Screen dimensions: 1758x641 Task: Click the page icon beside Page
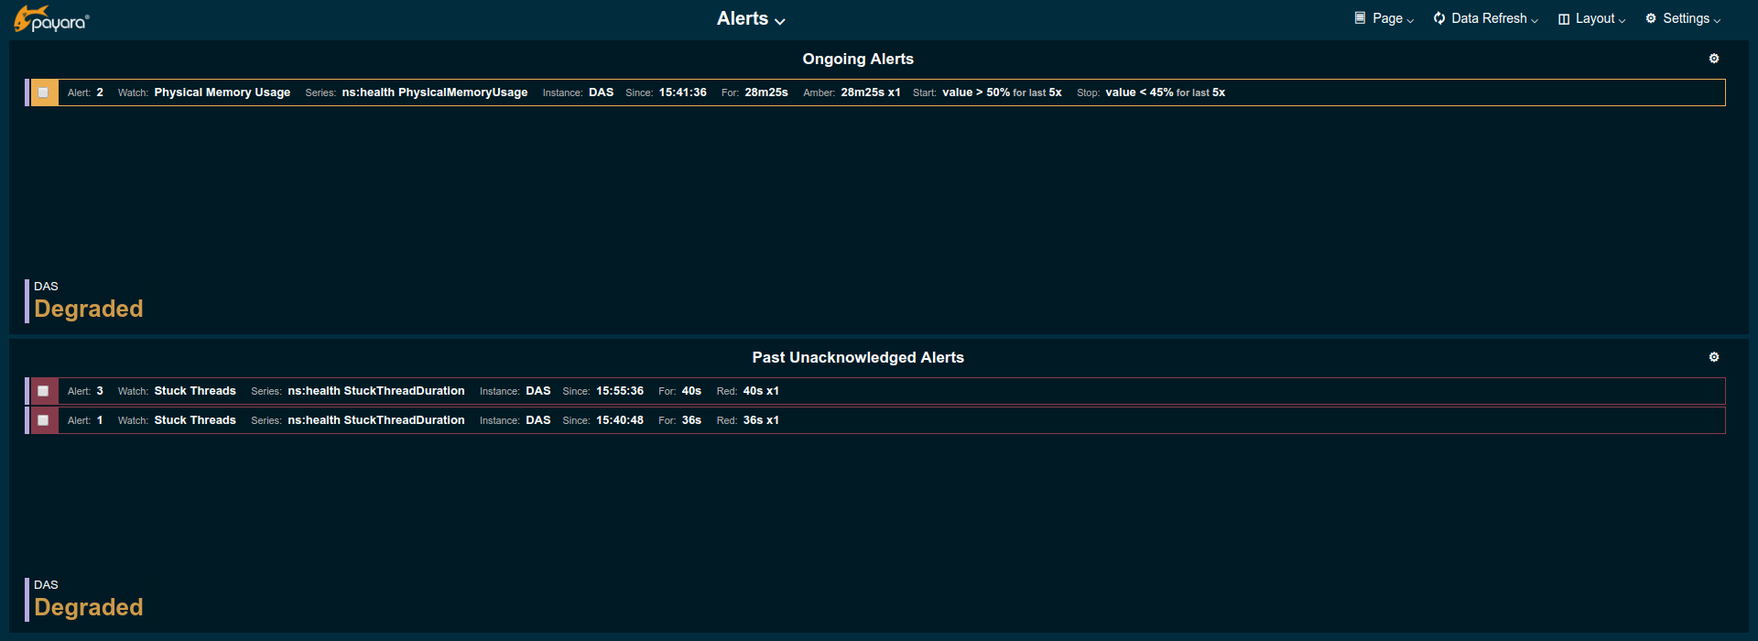coord(1360,18)
